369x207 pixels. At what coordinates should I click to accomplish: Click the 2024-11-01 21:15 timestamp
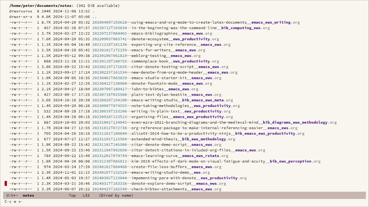tap(71, 172)
